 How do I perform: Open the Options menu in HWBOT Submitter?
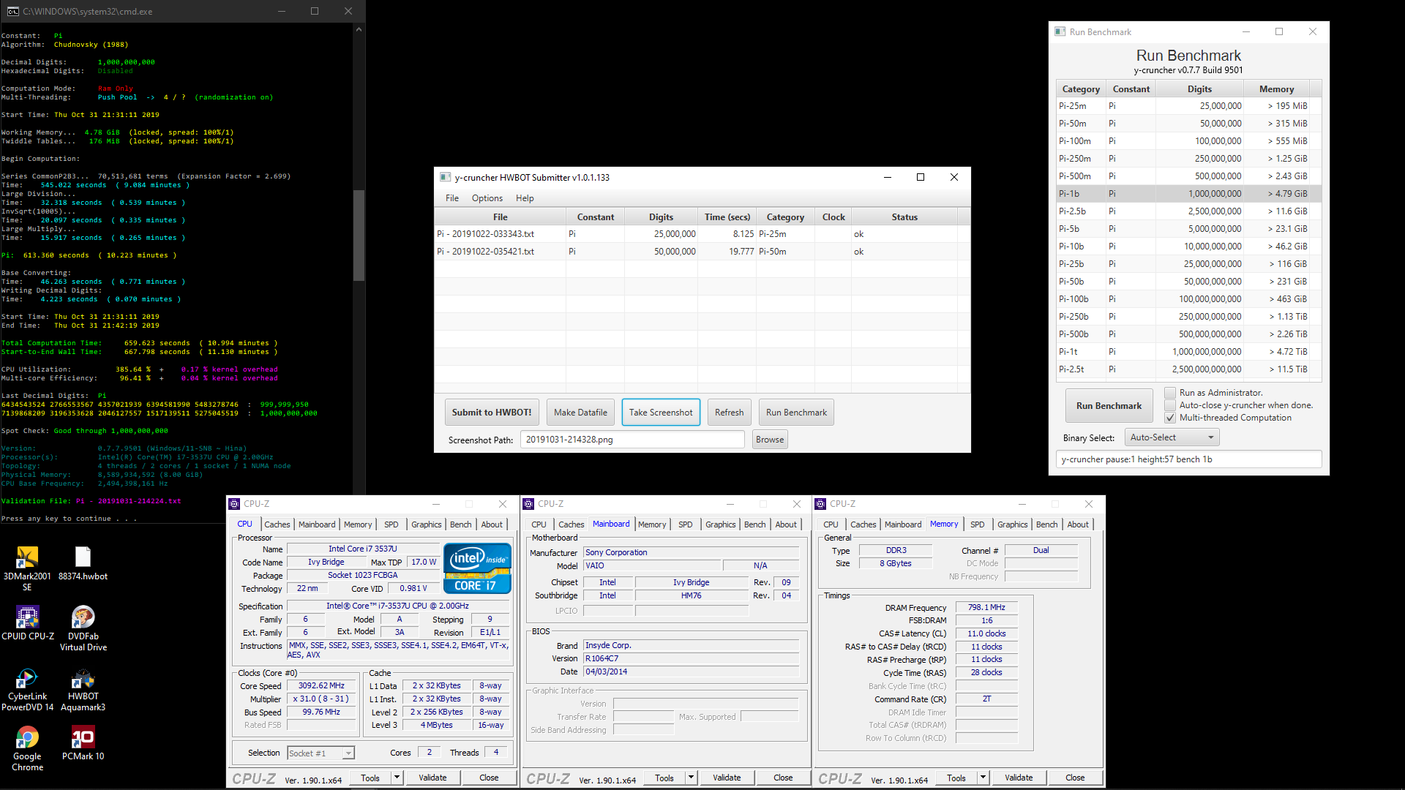click(487, 198)
